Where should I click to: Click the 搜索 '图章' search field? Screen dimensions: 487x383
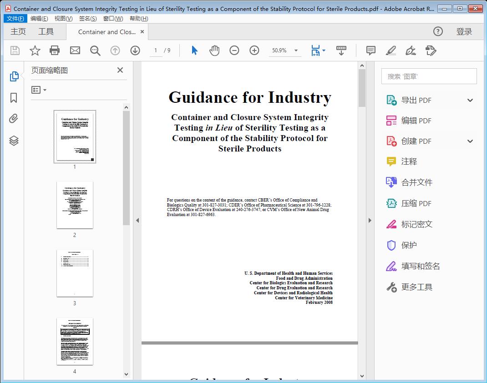click(x=429, y=76)
